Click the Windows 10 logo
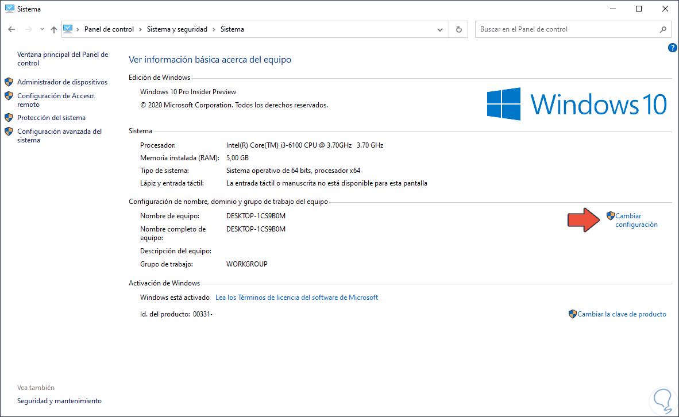 577,104
